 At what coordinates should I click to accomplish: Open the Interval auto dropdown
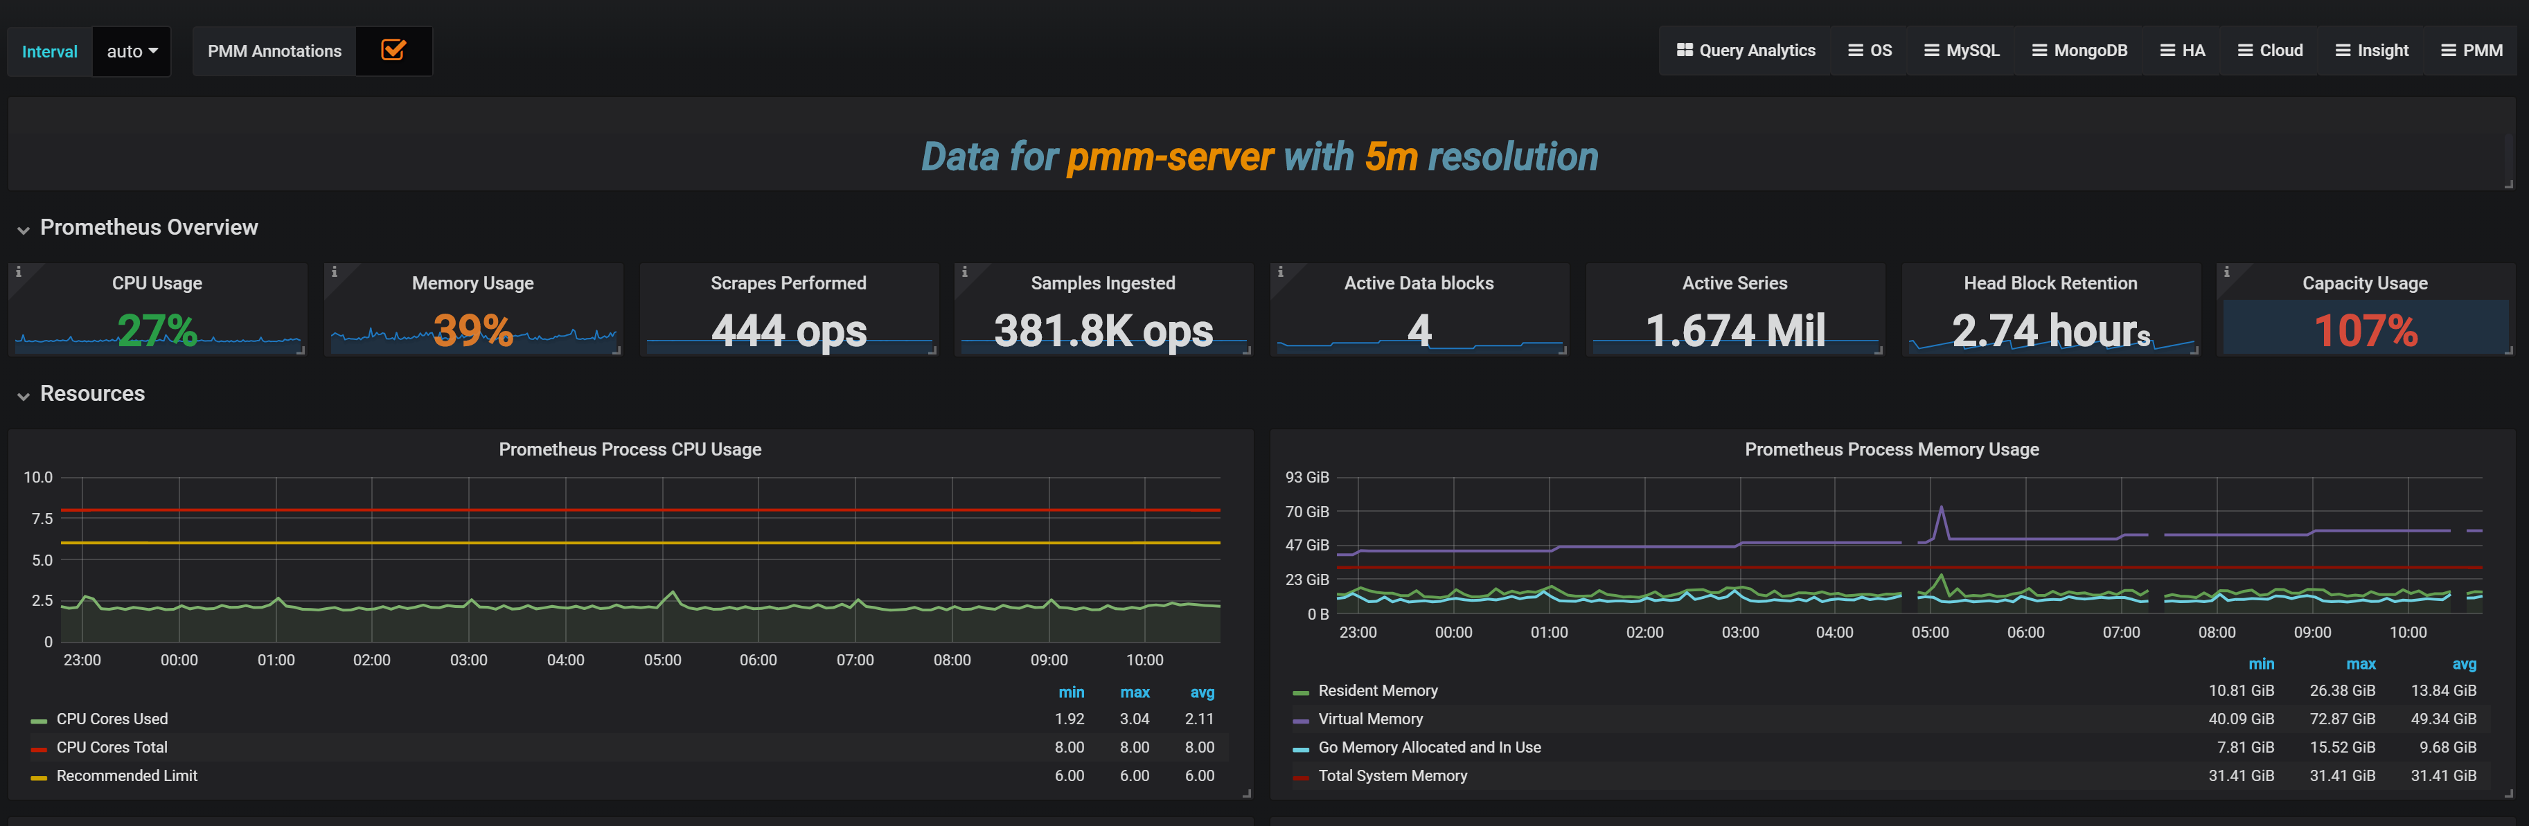(132, 51)
